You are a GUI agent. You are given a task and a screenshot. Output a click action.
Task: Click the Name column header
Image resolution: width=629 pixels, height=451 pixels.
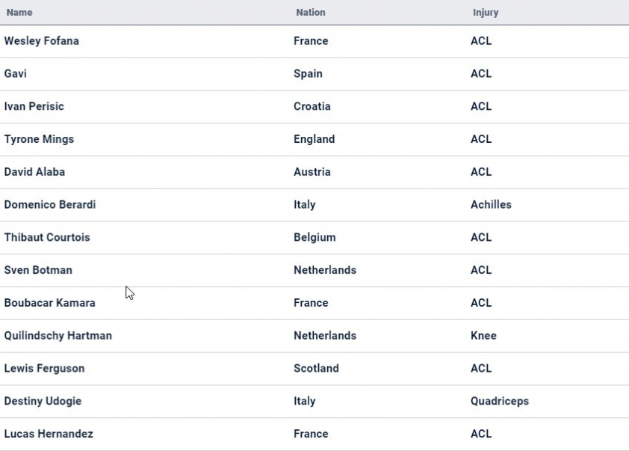click(19, 13)
